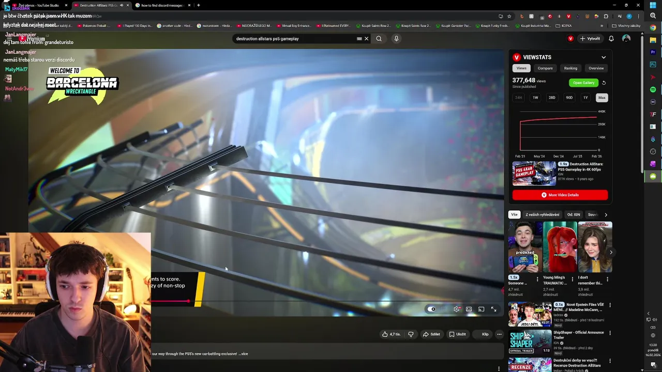Viewport: 662px width, 372px height.
Task: Open more actions menu below the video
Action: point(499,334)
